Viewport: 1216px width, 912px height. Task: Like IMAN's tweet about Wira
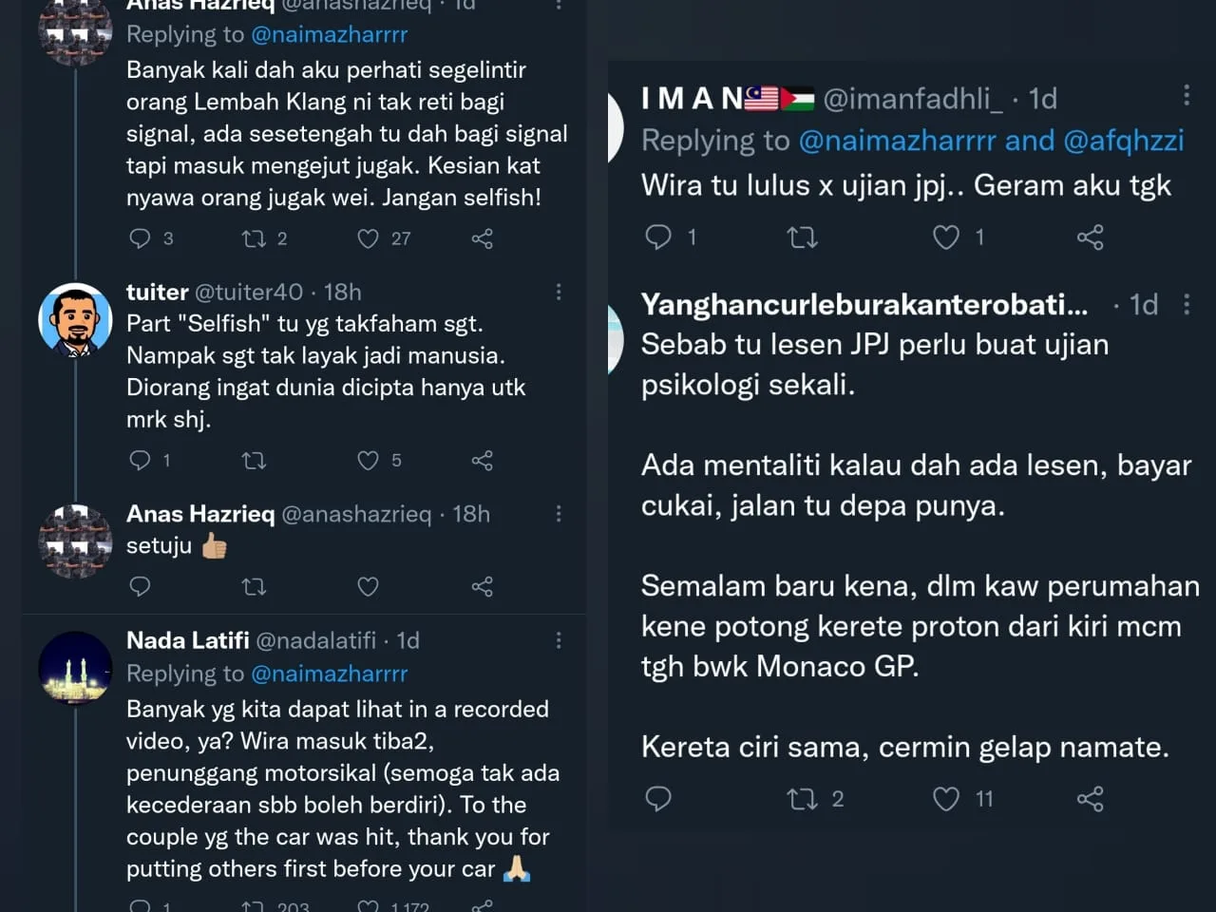(945, 237)
